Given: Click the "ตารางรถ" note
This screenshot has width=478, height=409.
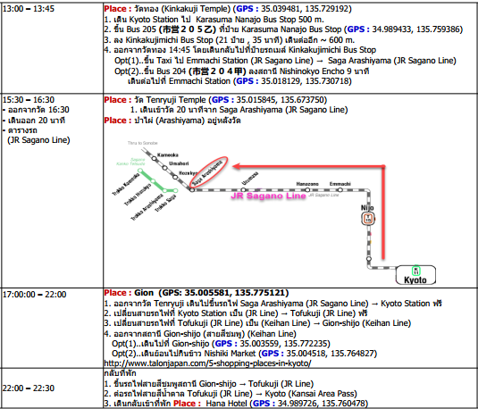Looking at the screenshot, I should coord(21,130).
